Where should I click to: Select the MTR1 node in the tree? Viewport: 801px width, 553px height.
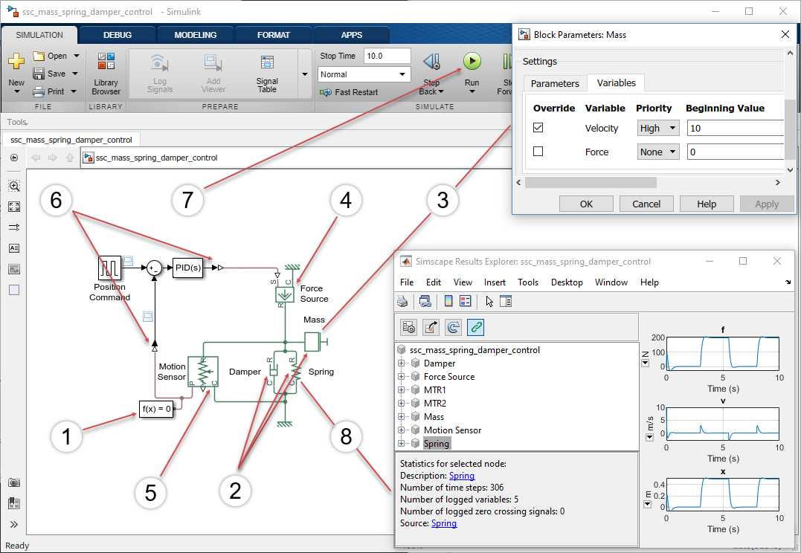(435, 390)
